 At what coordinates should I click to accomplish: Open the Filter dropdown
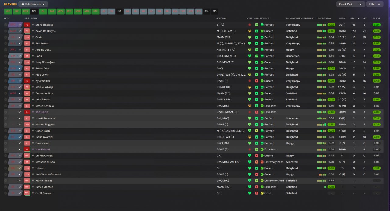[375, 4]
